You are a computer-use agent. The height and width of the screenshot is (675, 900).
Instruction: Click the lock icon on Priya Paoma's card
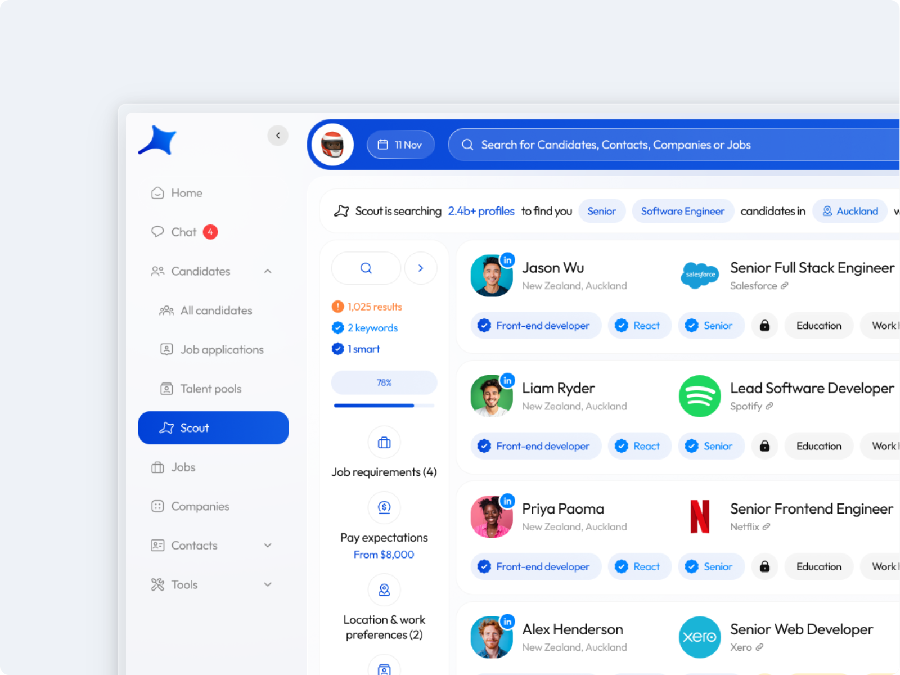[764, 566]
